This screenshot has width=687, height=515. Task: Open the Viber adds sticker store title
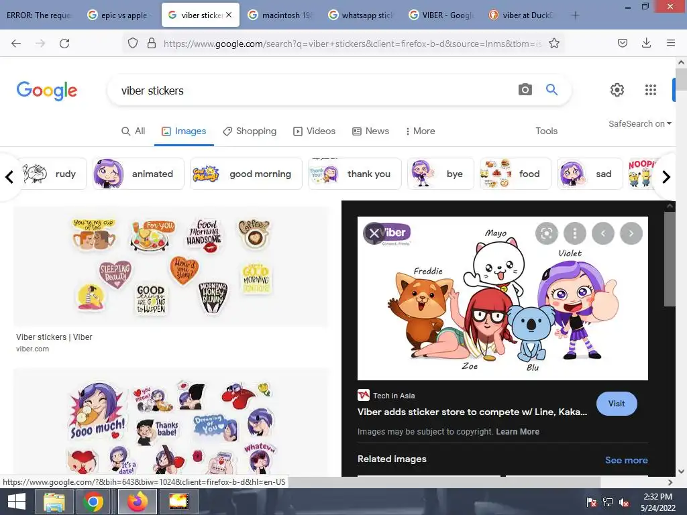[472, 412]
